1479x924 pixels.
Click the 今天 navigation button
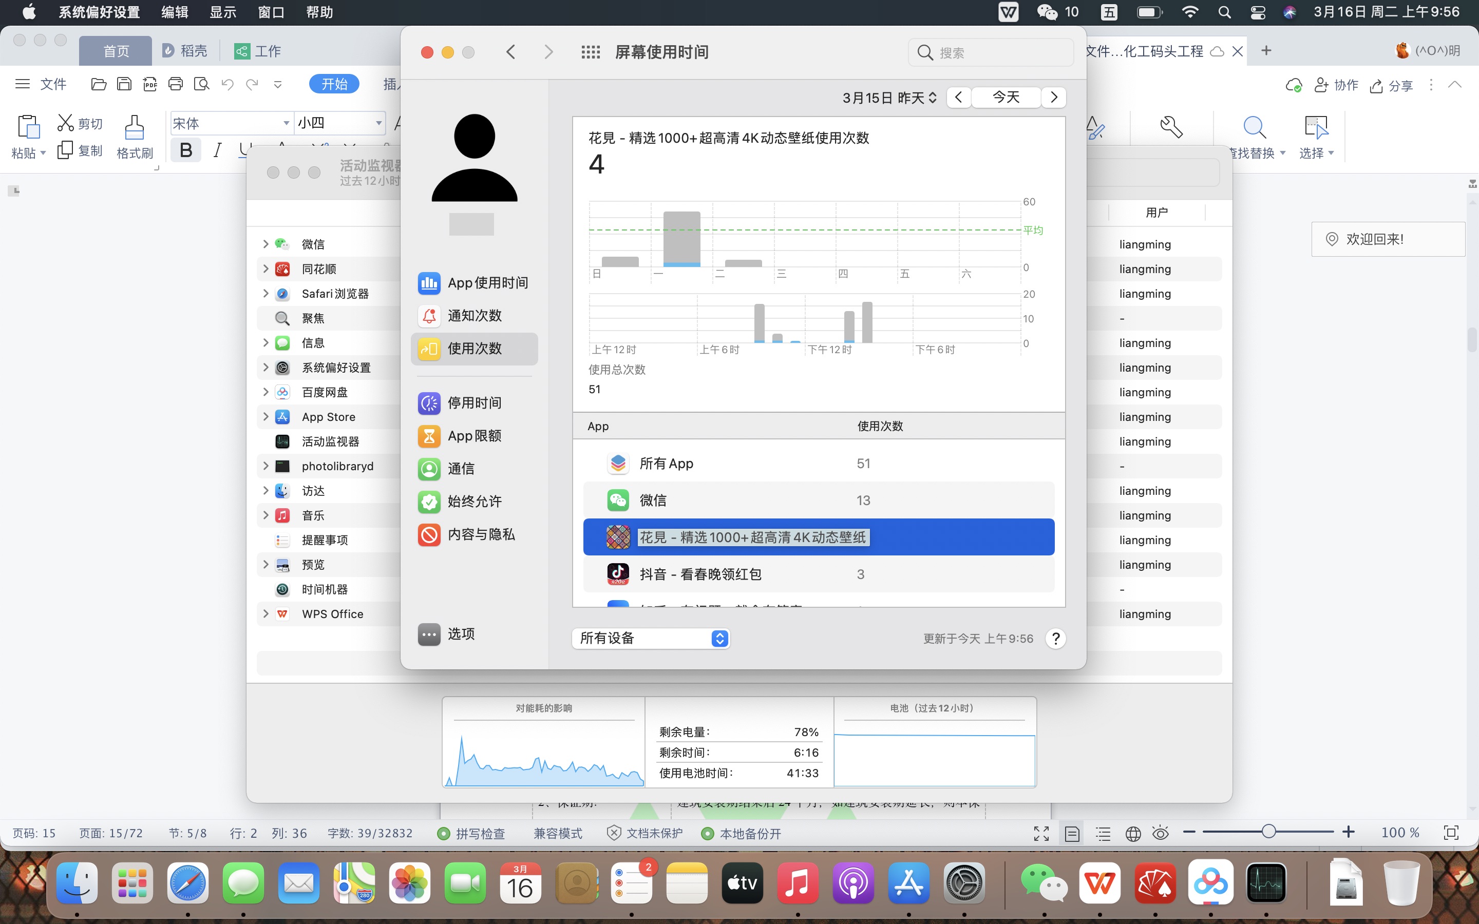1005,97
